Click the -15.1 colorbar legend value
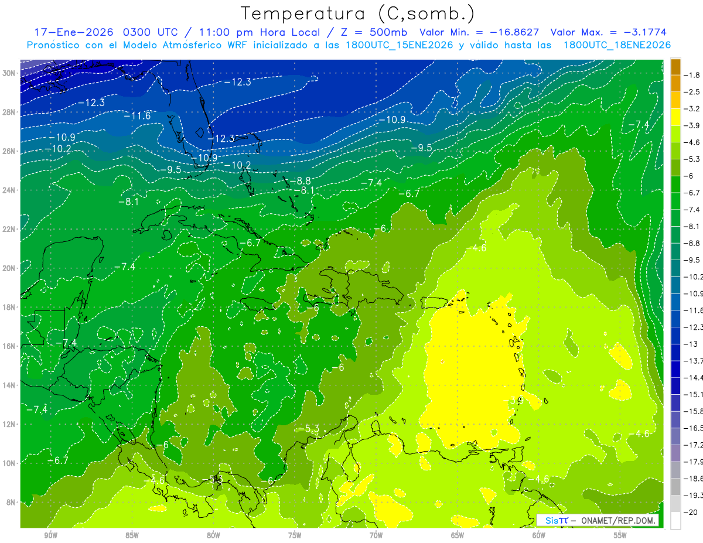Image resolution: width=703 pixels, height=543 pixels. click(694, 394)
